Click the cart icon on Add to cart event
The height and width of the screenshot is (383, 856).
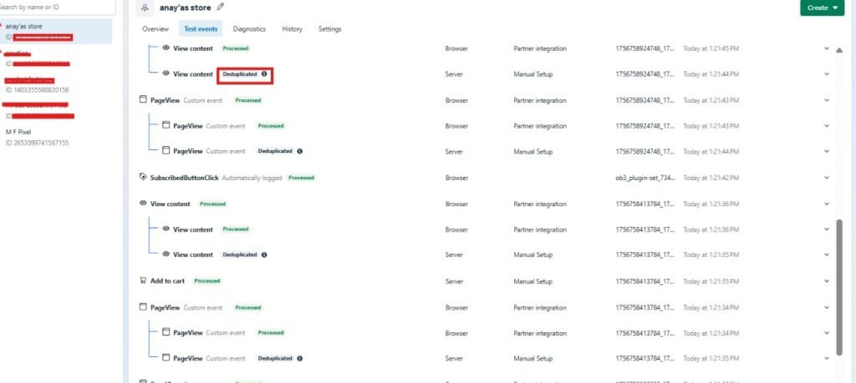tap(142, 281)
